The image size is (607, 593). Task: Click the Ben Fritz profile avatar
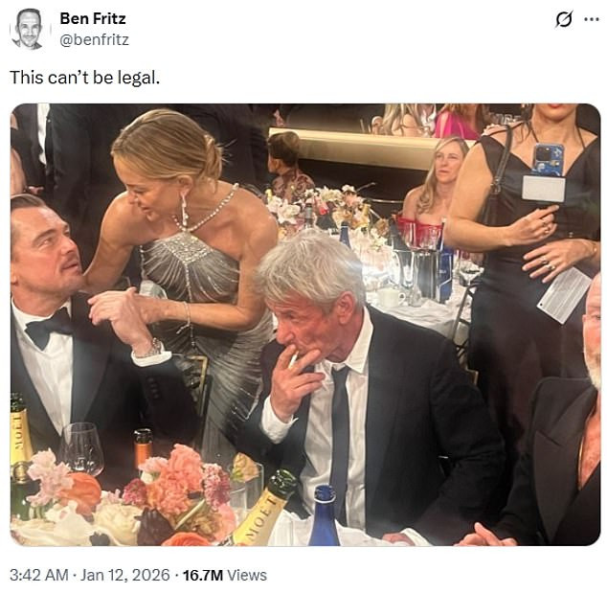click(x=29, y=29)
